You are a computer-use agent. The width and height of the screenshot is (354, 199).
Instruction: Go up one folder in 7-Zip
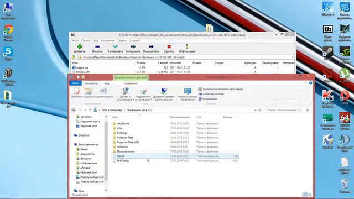pos(74,57)
